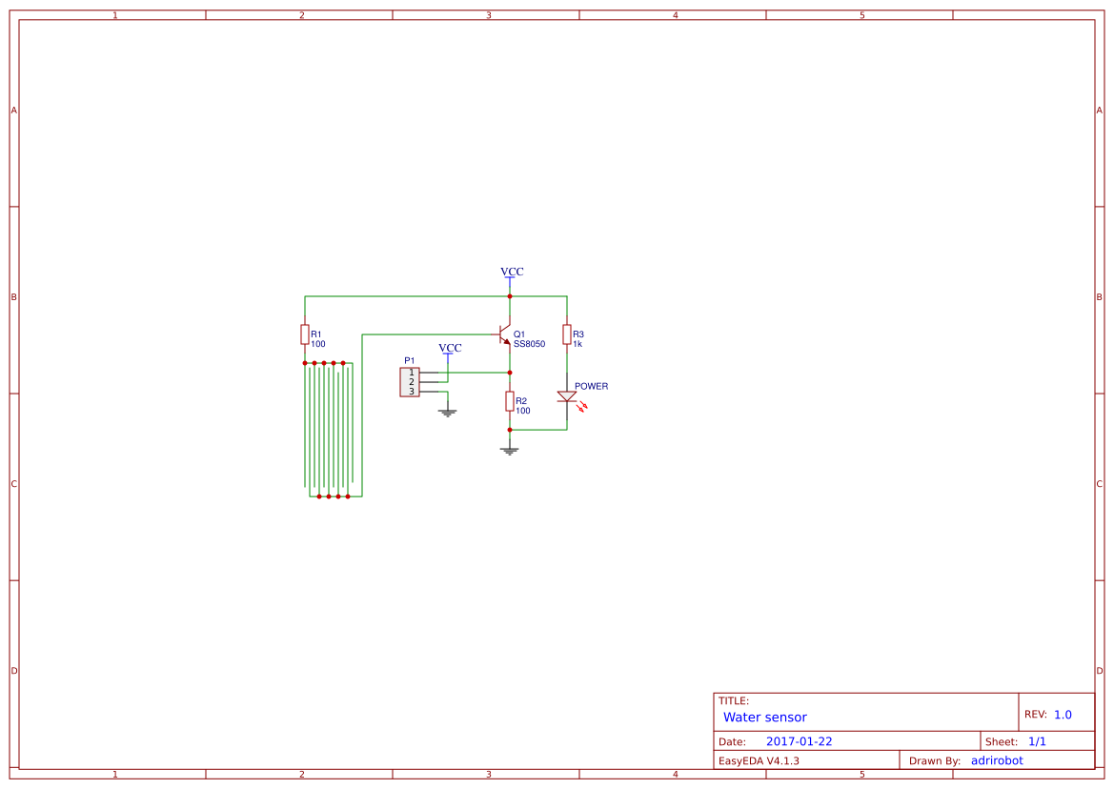Select the Water sensor title text
The image size is (1114, 789).
pos(764,717)
